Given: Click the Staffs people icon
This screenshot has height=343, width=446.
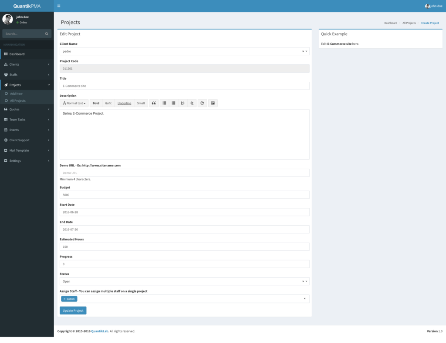Looking at the screenshot, I should tap(6, 75).
